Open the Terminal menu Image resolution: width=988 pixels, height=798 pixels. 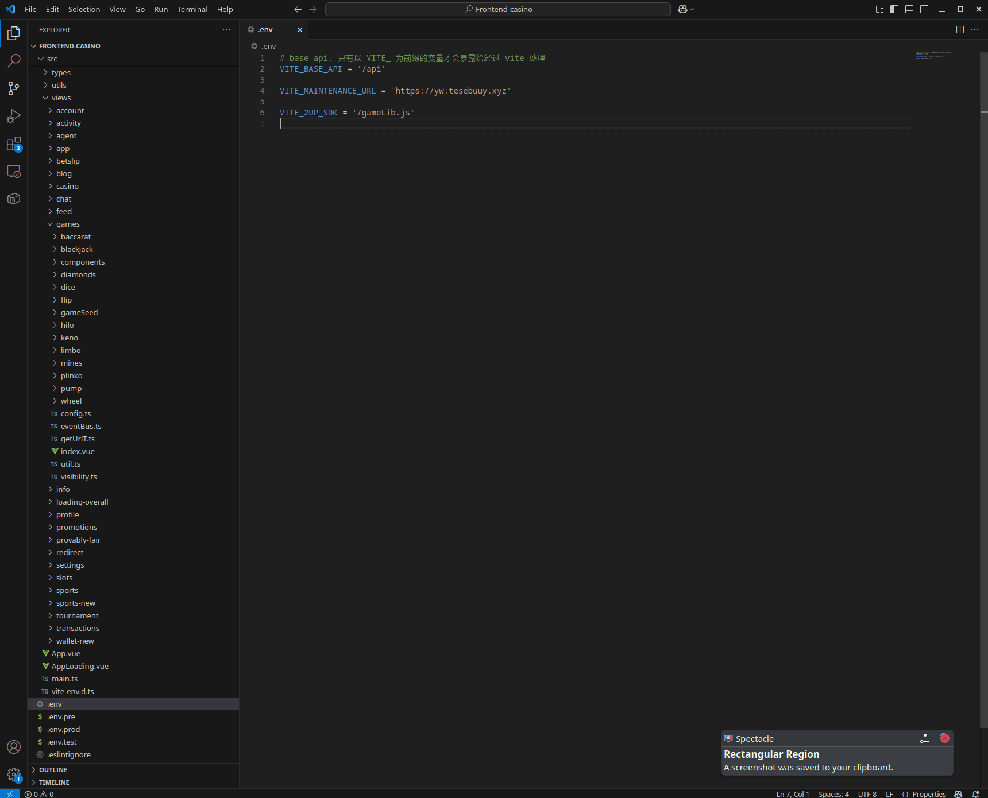[x=192, y=9]
